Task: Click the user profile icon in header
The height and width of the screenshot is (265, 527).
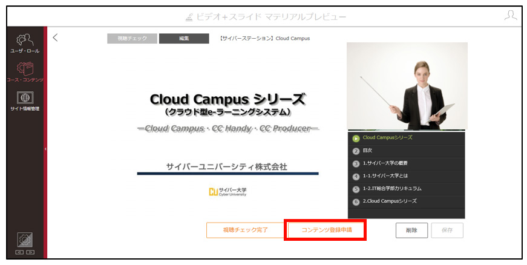Action: 511,16
